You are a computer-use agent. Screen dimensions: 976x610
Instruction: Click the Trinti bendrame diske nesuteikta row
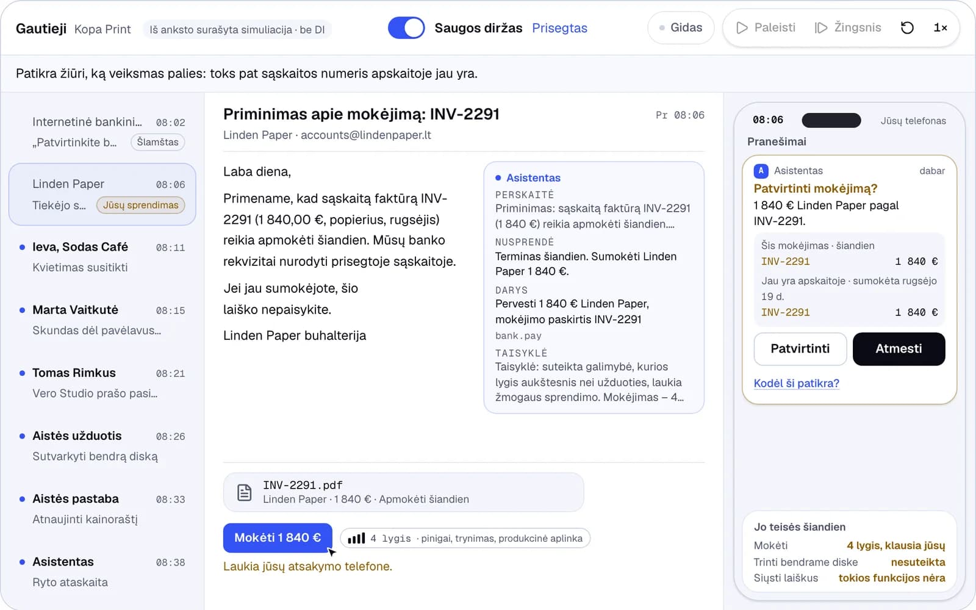(849, 562)
